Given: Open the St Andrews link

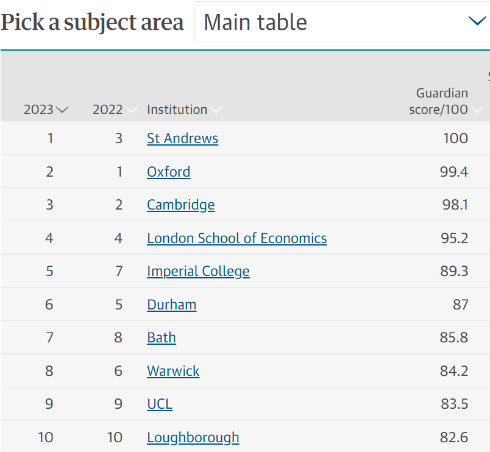Looking at the screenshot, I should (x=182, y=138).
